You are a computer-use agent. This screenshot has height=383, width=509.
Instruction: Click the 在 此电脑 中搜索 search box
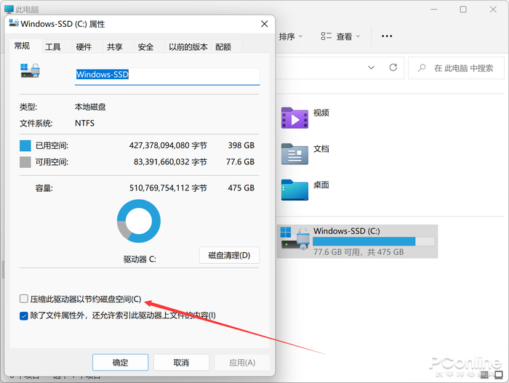point(456,68)
